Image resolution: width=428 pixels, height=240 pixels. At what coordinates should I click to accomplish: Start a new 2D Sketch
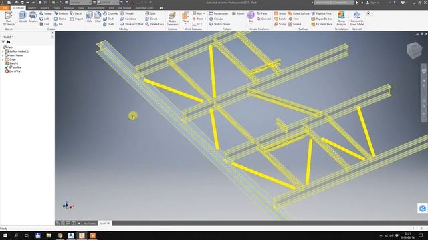point(9,19)
